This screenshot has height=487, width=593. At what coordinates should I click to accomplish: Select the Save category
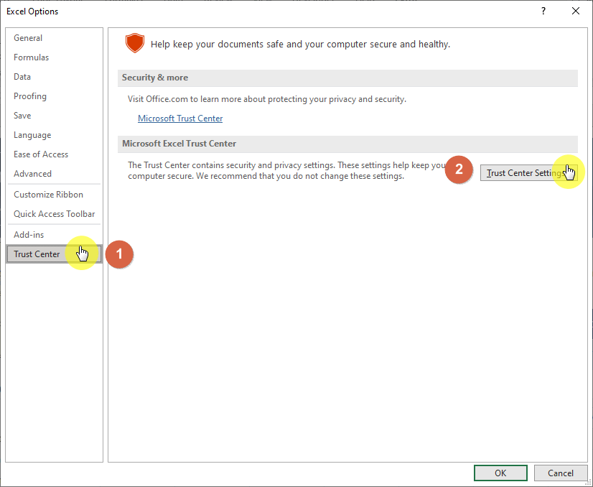point(54,116)
